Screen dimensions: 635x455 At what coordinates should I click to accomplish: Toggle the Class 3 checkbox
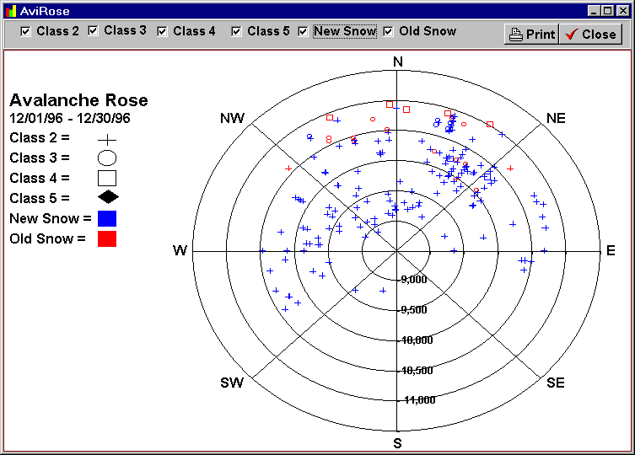click(94, 31)
